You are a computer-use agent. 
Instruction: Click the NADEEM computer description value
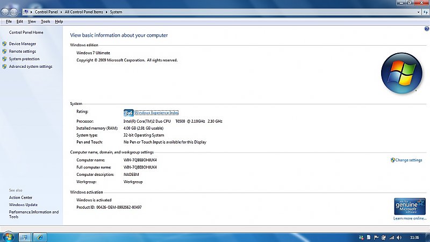(131, 174)
